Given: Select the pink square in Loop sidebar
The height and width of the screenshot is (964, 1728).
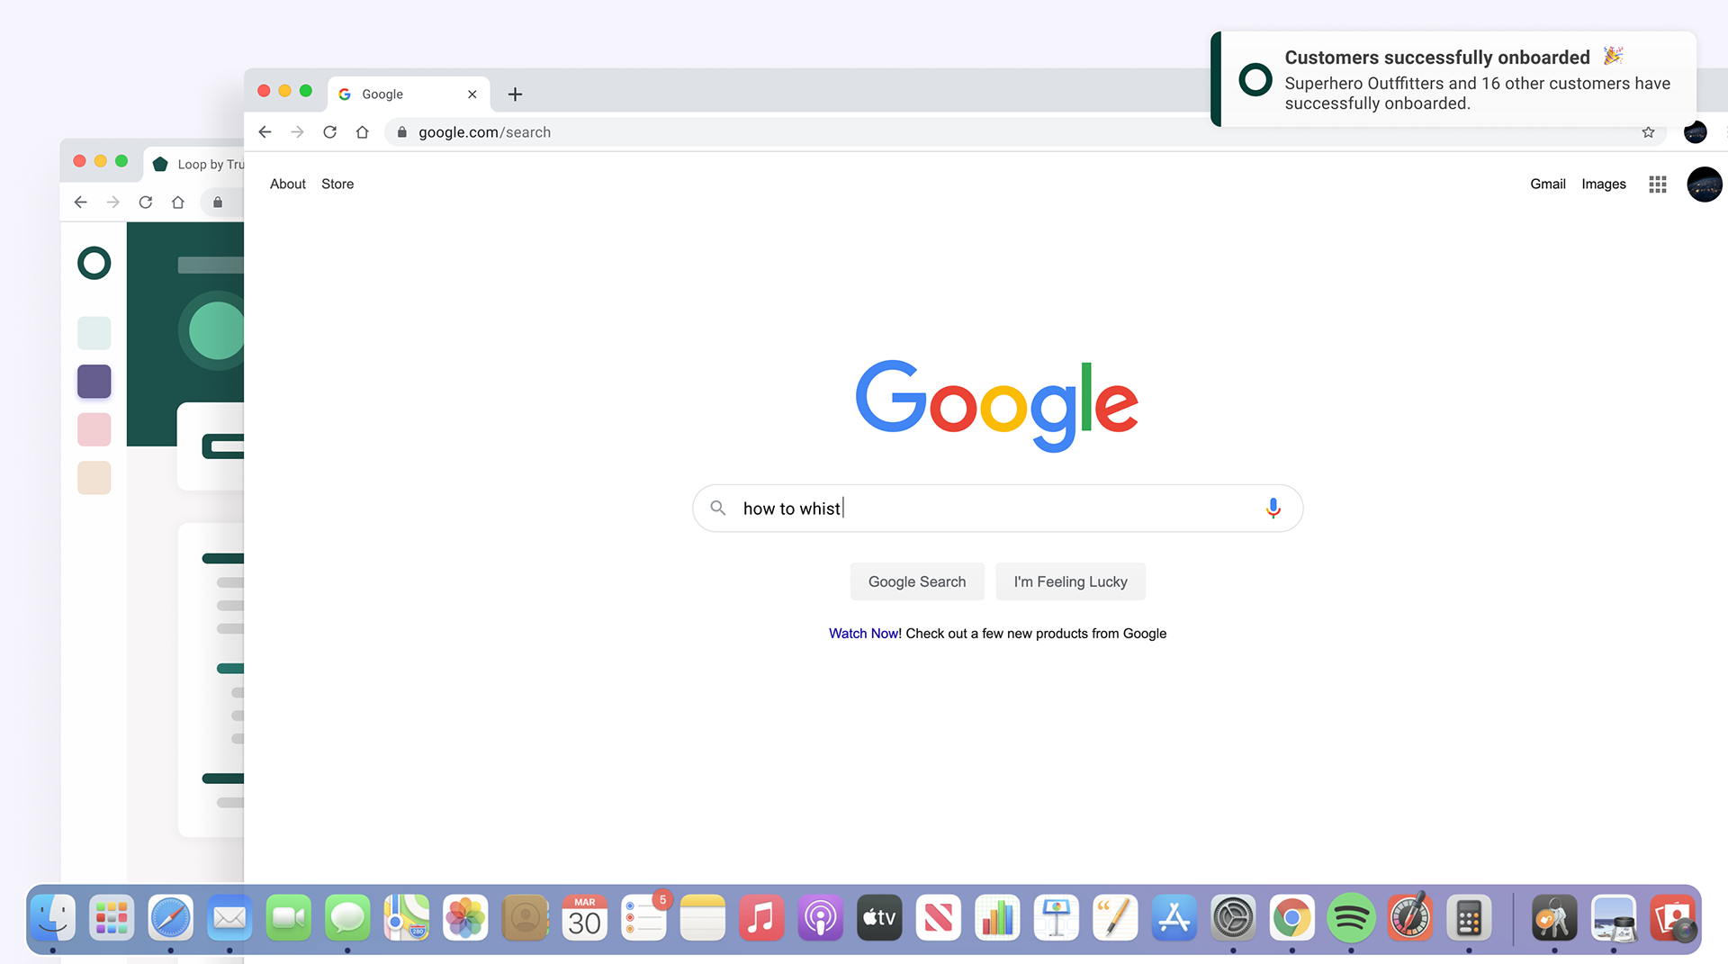Looking at the screenshot, I should (94, 429).
